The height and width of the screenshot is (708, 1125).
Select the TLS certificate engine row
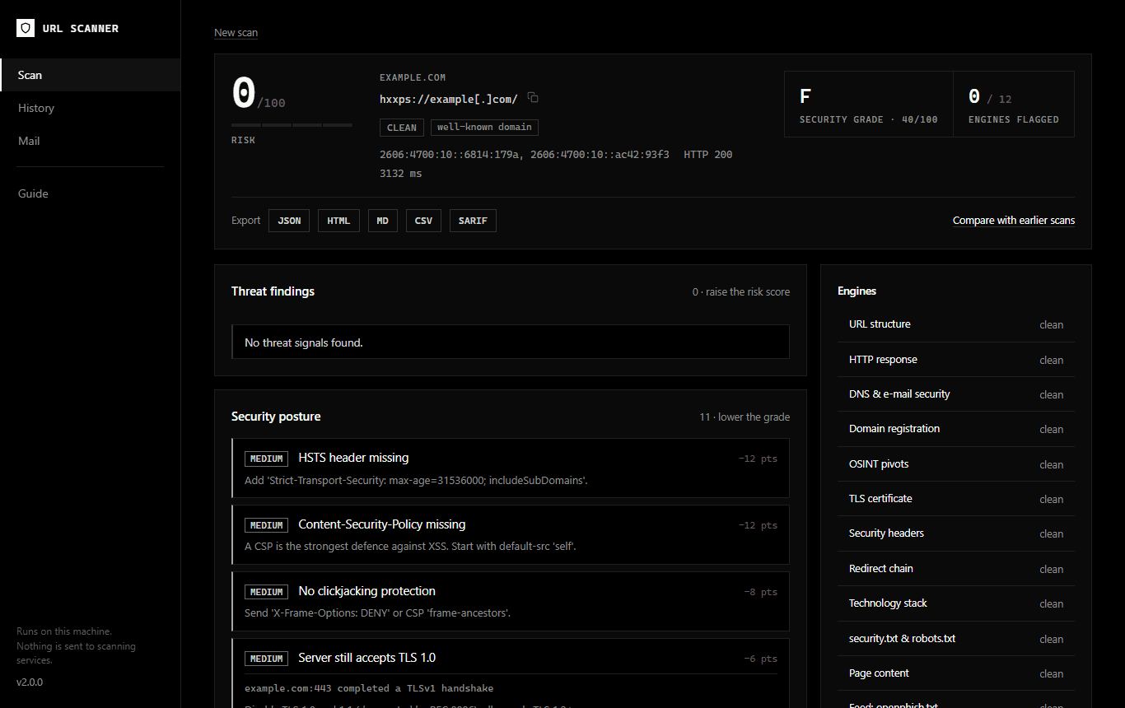[956, 499]
